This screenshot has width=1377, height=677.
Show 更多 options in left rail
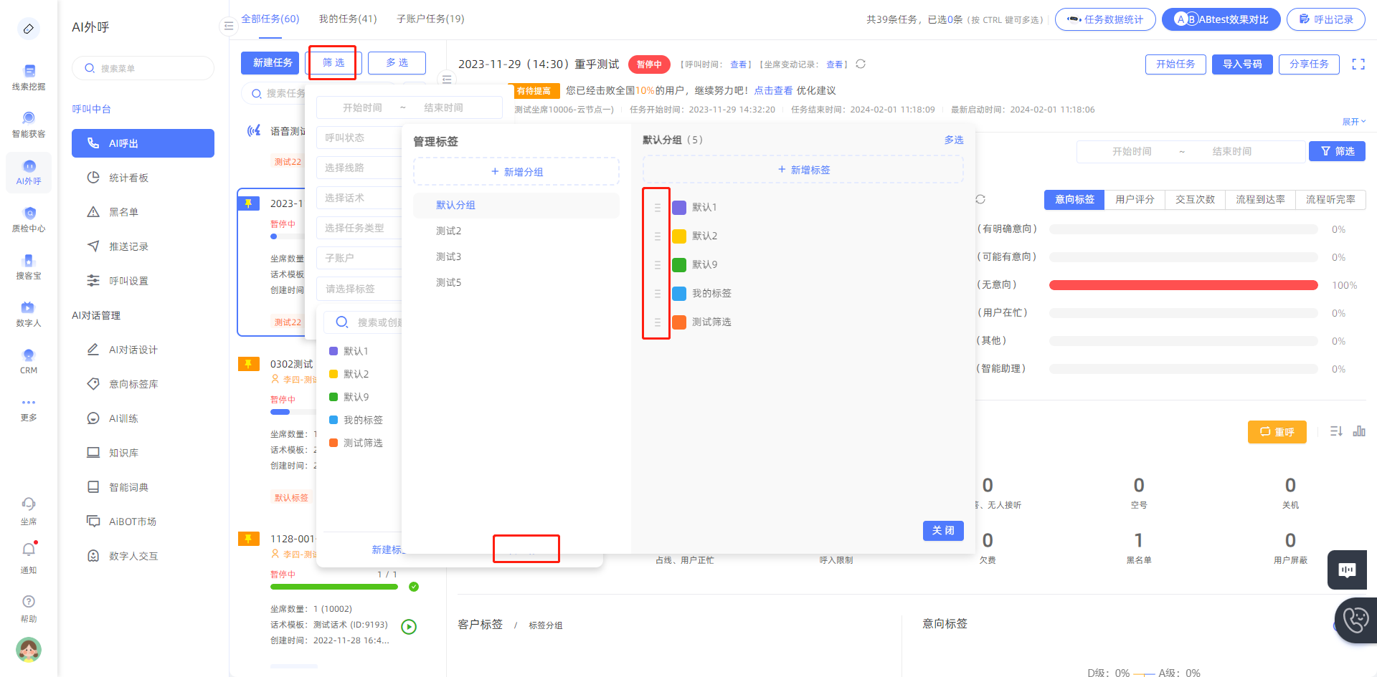(x=29, y=409)
